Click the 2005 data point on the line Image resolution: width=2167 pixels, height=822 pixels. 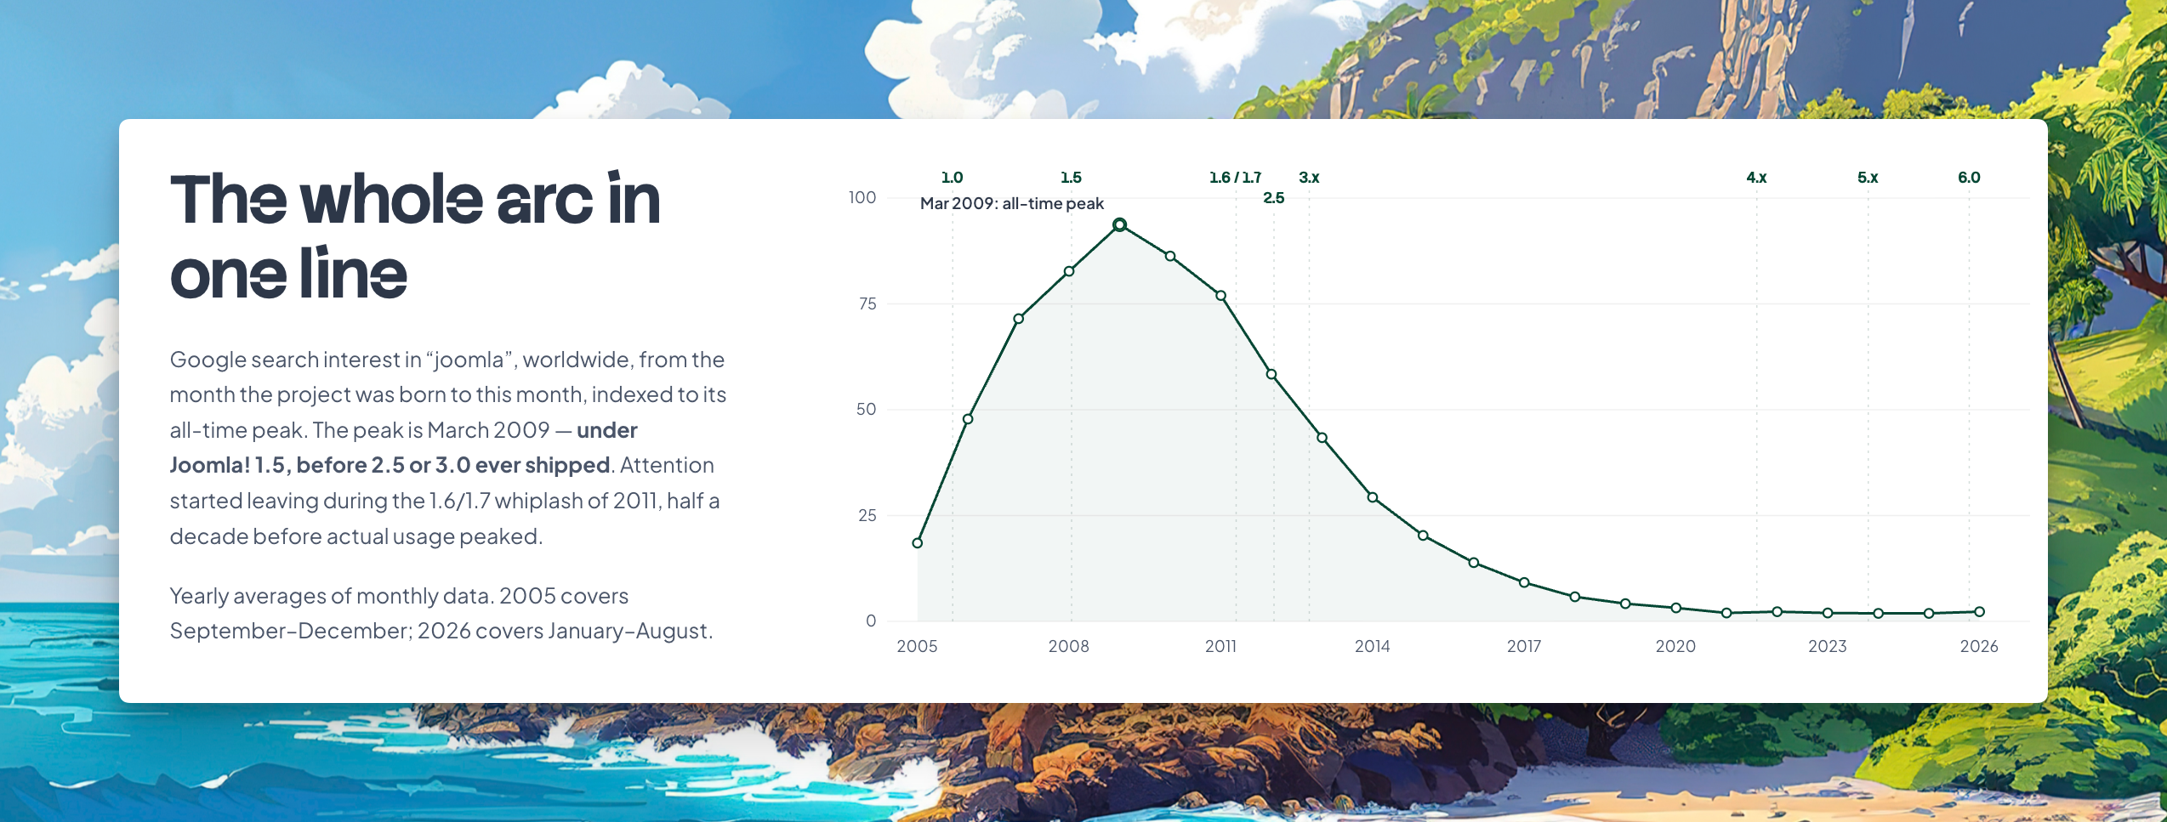click(917, 543)
